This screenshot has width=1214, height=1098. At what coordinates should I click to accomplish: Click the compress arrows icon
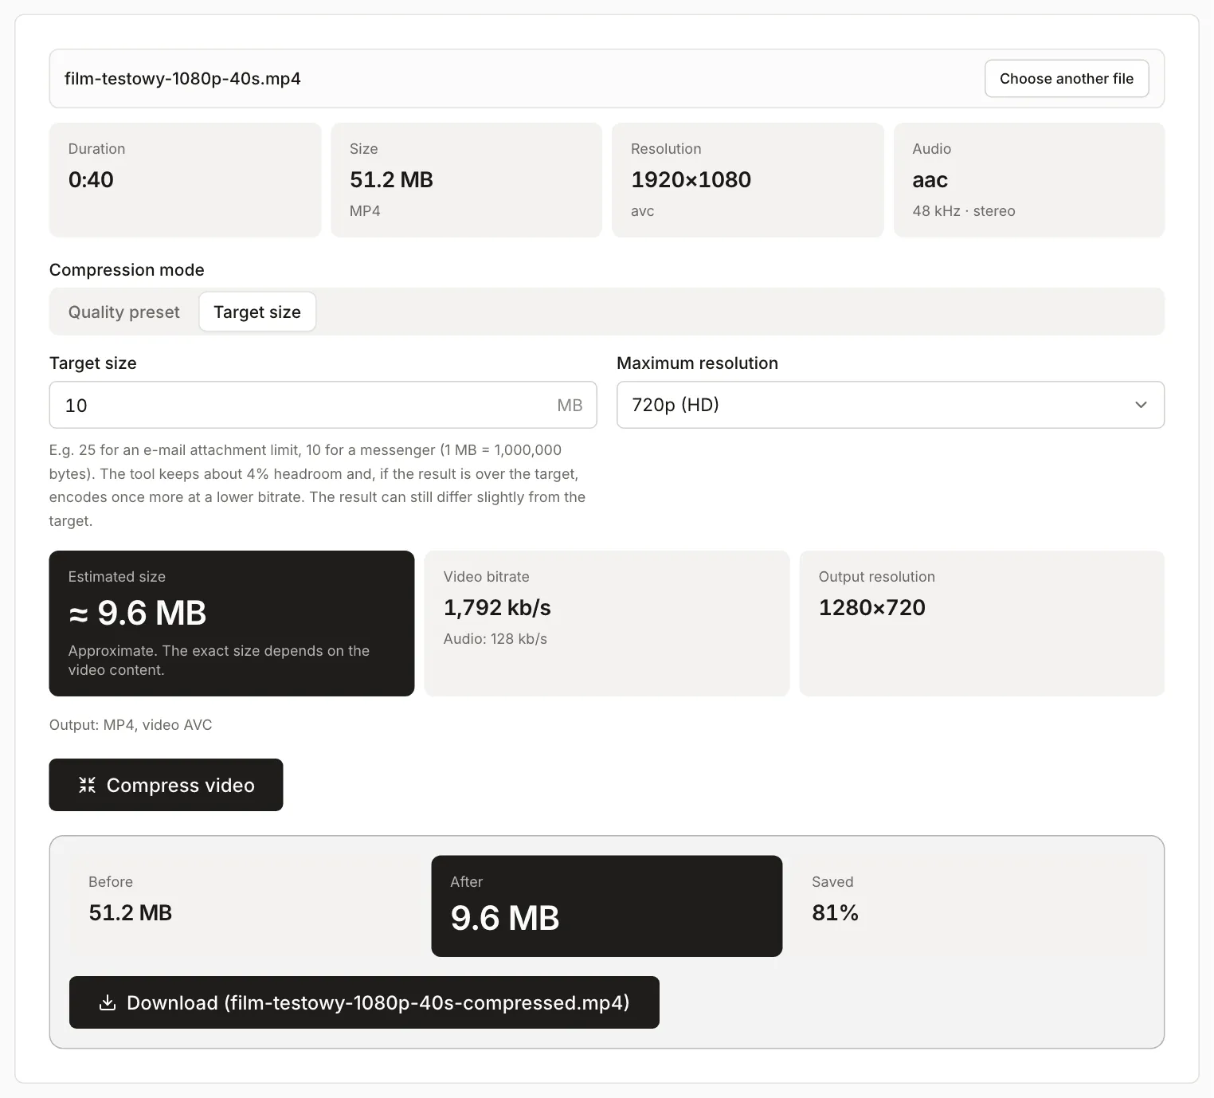coord(87,785)
